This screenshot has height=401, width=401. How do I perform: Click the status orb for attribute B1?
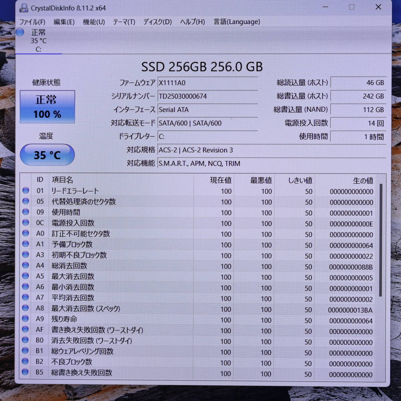pyautogui.click(x=26, y=351)
